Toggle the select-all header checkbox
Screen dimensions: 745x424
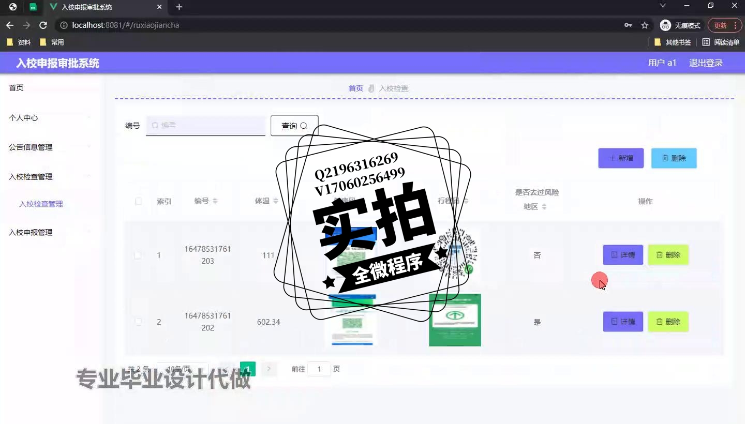point(138,201)
